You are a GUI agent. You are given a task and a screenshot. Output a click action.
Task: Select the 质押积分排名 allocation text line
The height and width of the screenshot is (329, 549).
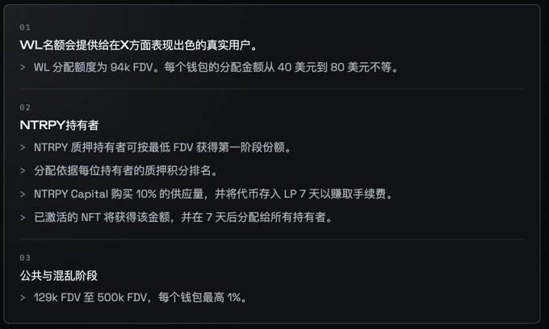126,171
